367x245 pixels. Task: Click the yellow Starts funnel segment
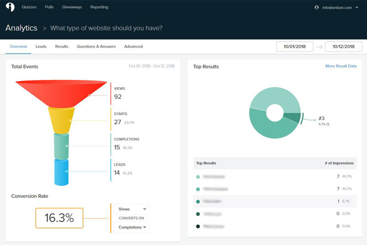coord(61,120)
